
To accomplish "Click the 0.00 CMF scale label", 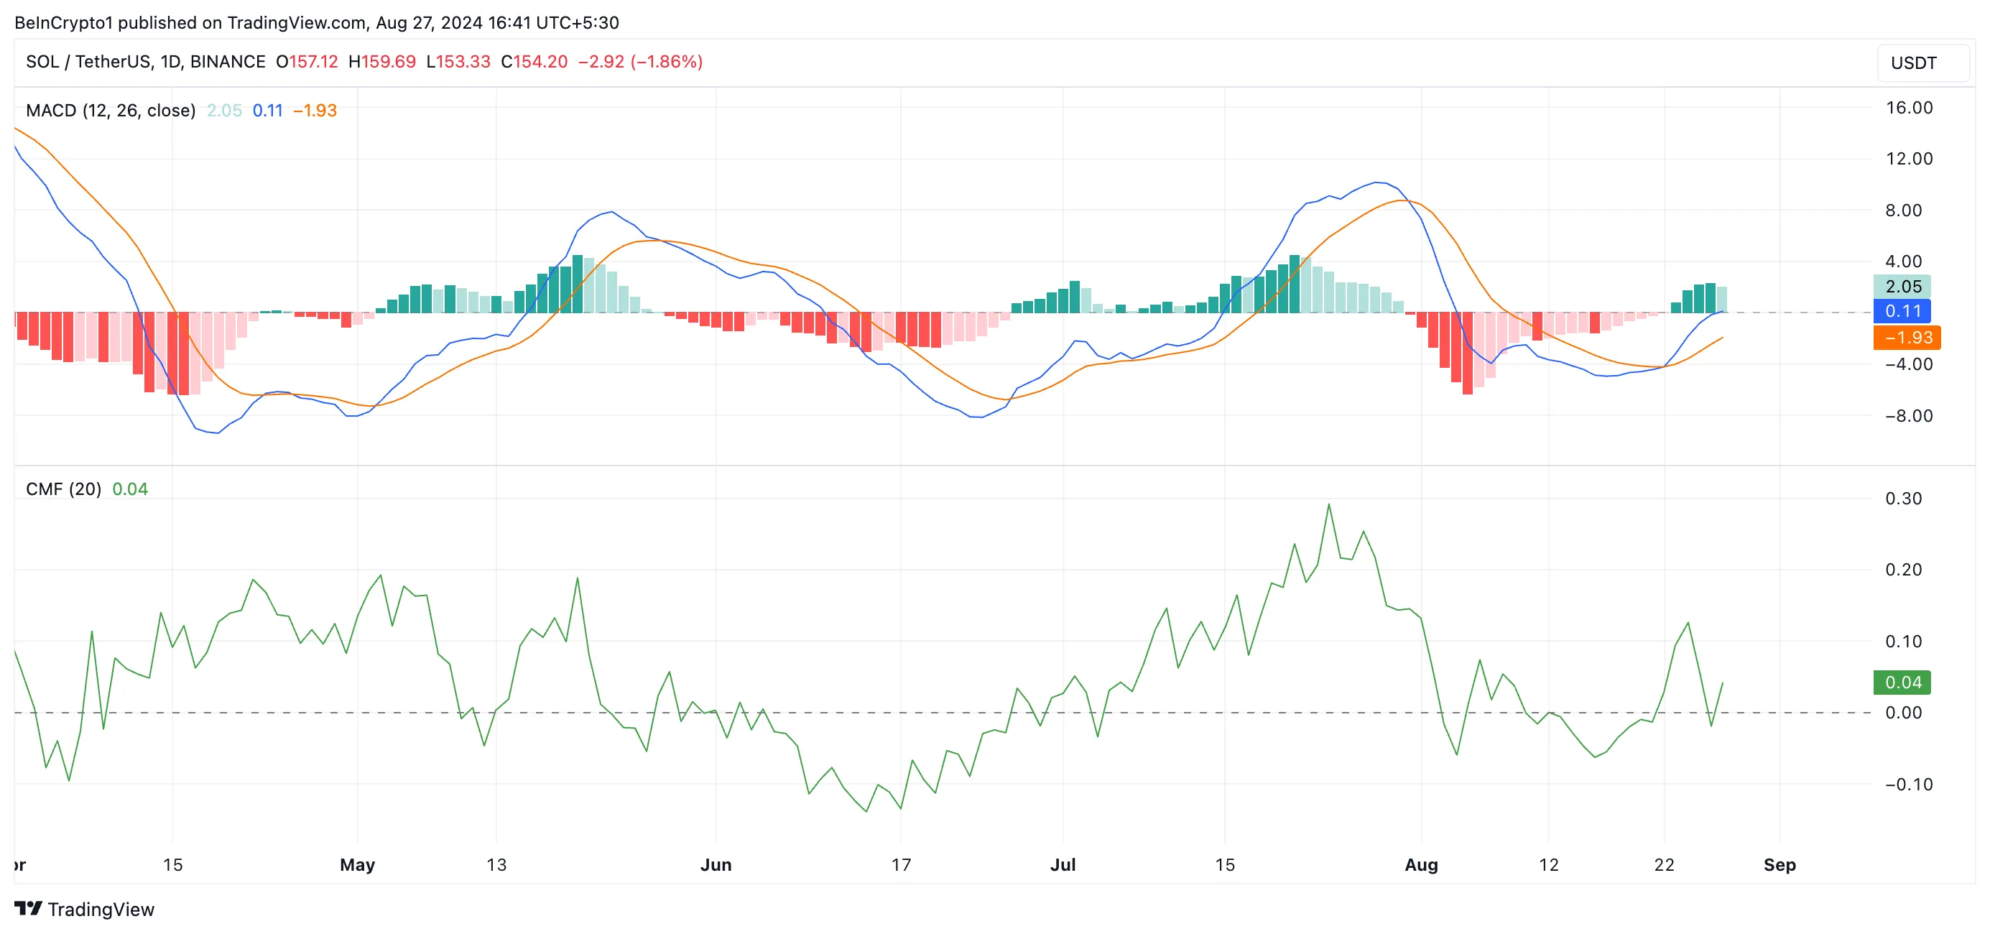I will point(1904,712).
